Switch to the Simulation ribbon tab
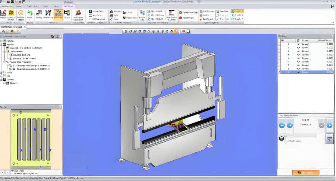 point(68,6)
